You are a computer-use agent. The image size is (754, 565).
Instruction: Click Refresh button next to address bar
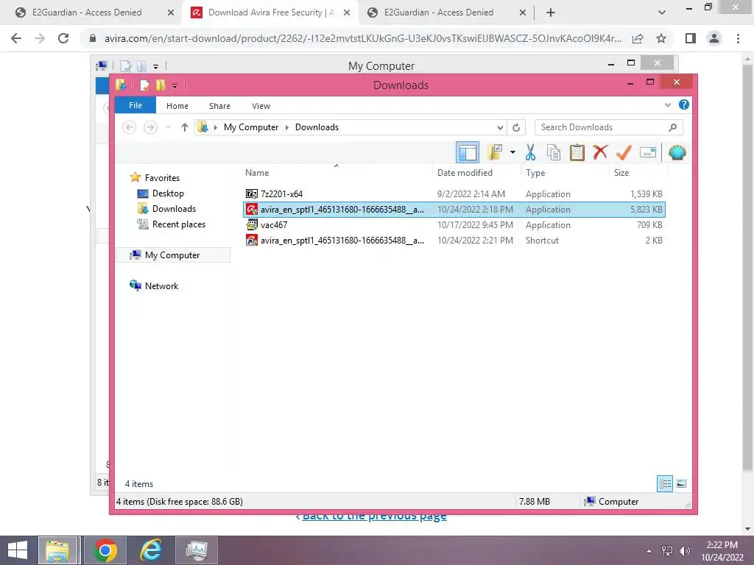516,127
